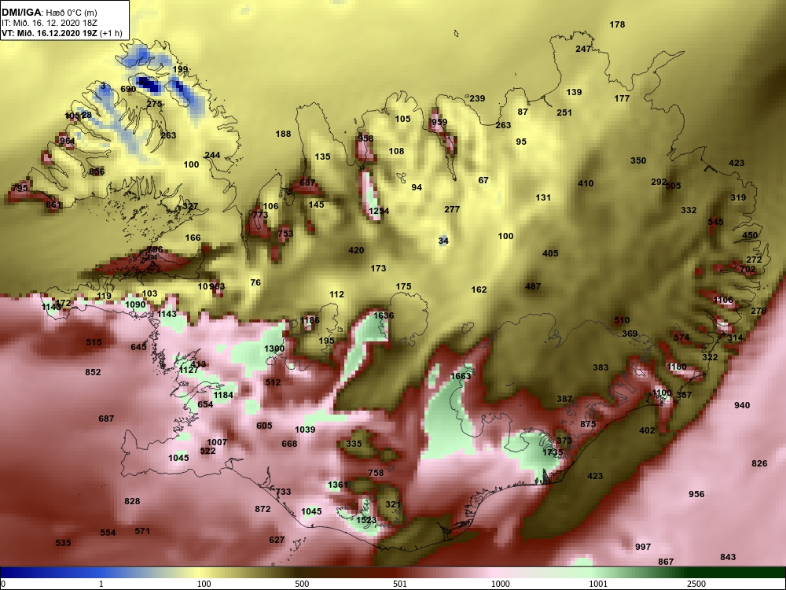This screenshot has height=590, width=786.
Task: Click the map value 239
Action: 477,98
